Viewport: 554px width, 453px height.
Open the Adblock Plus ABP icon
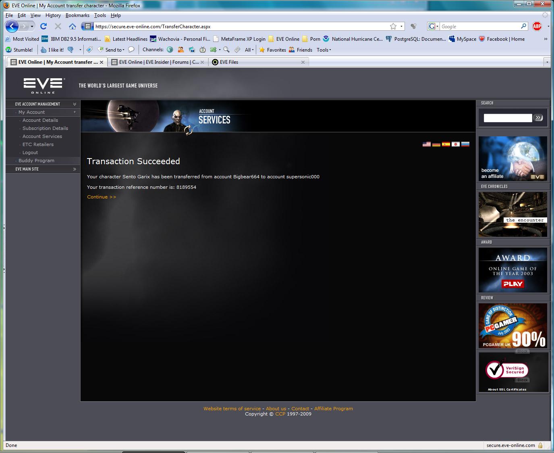(x=537, y=27)
